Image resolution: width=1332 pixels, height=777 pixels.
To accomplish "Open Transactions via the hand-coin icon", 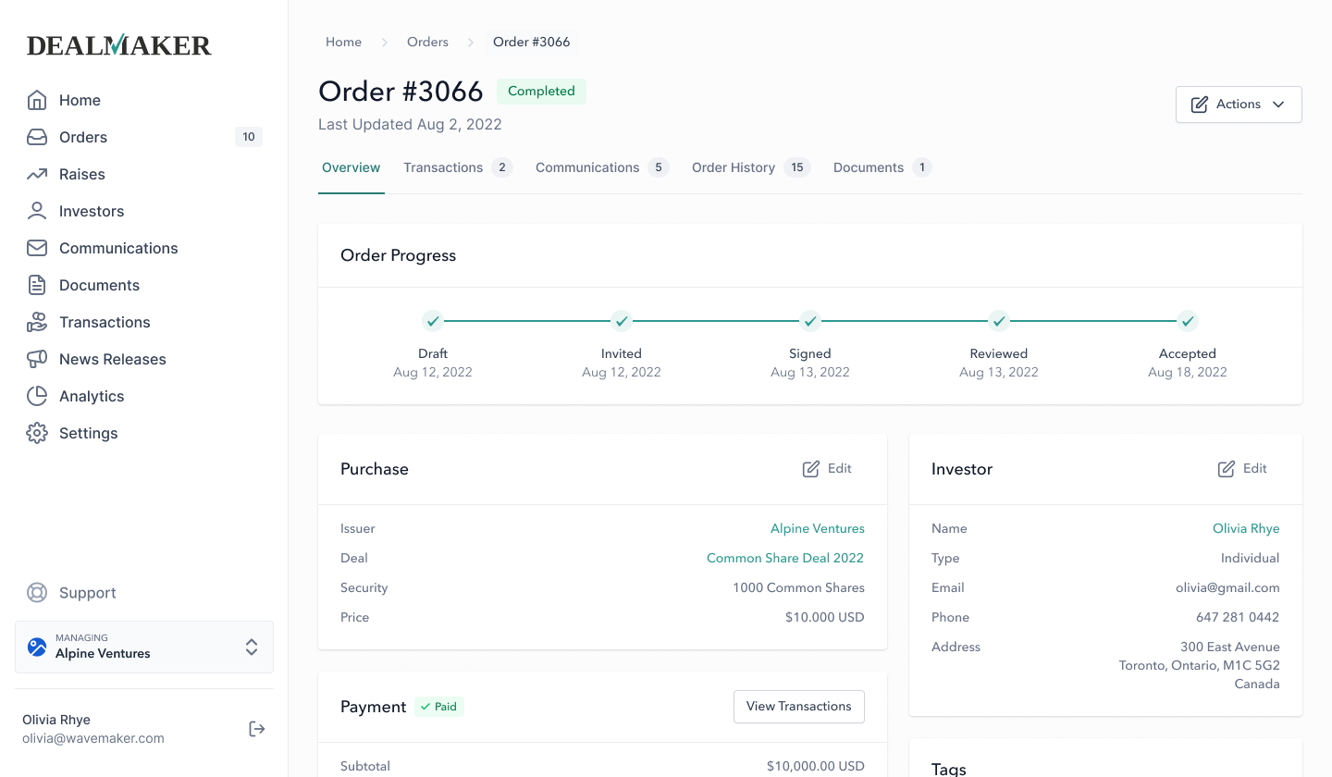I will [37, 322].
